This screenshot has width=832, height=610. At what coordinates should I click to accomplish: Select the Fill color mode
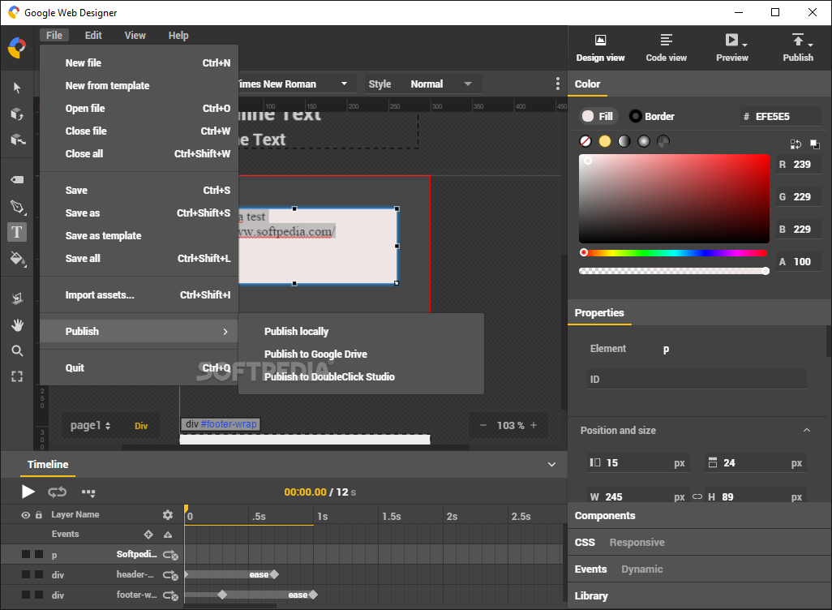[598, 116]
